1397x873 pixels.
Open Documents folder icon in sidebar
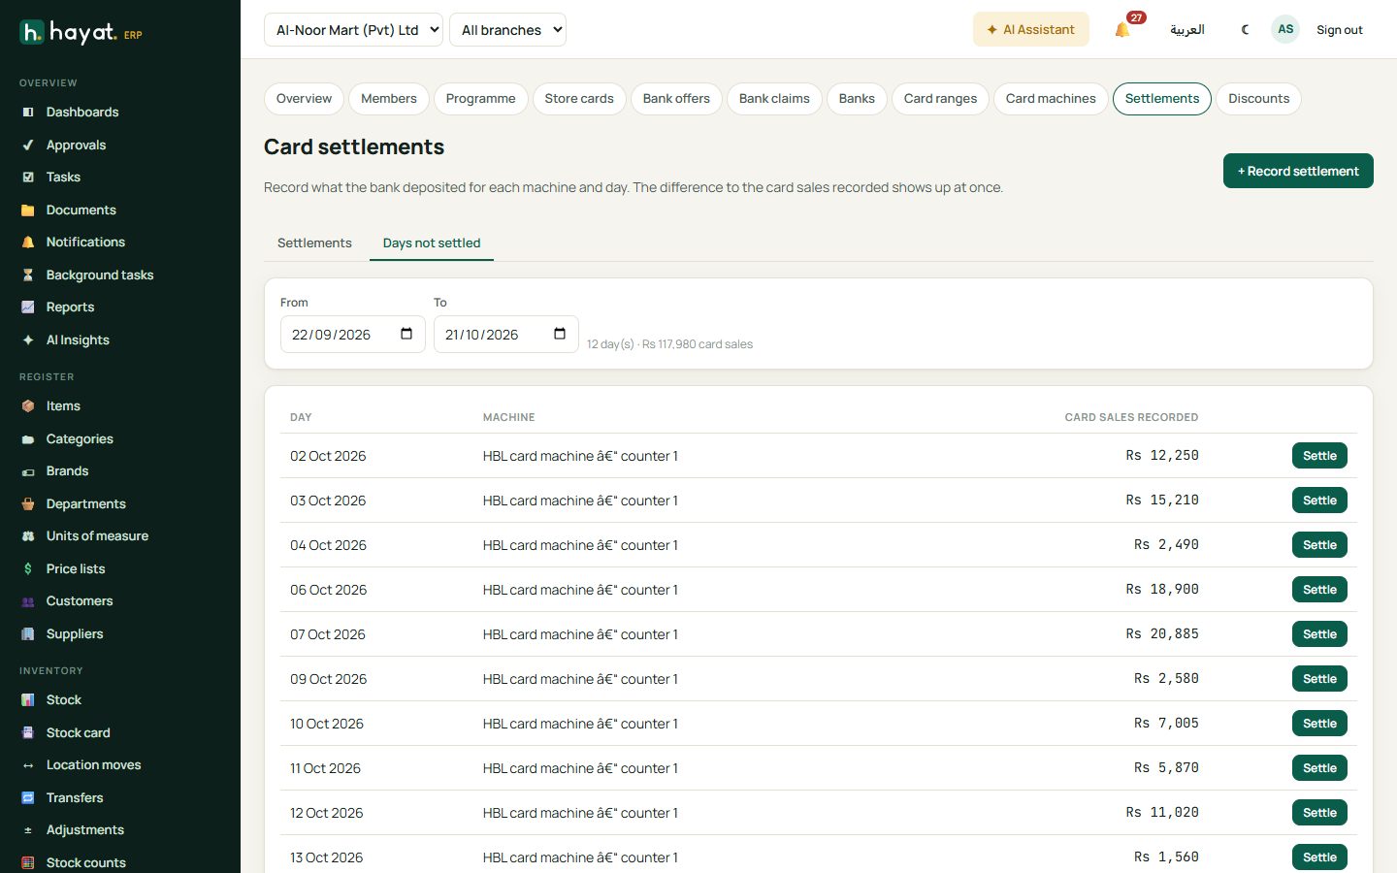28,210
